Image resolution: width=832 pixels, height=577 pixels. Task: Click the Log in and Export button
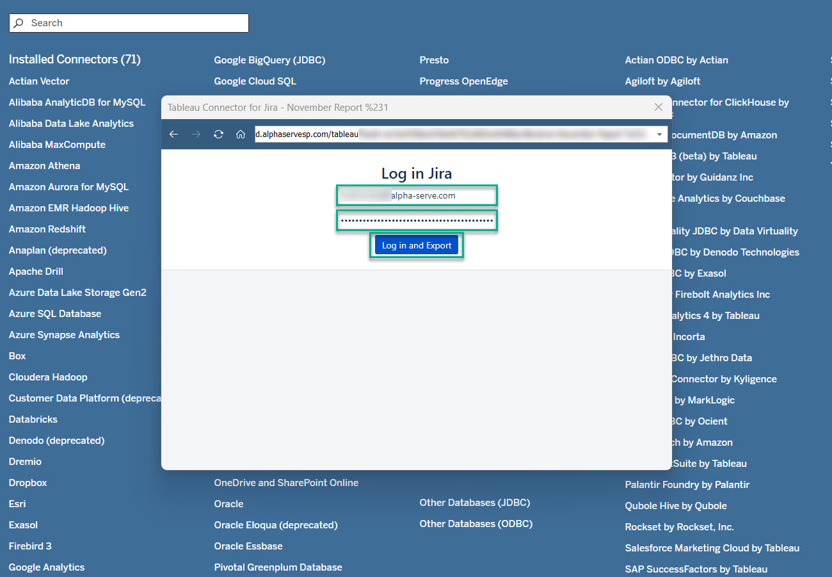417,245
